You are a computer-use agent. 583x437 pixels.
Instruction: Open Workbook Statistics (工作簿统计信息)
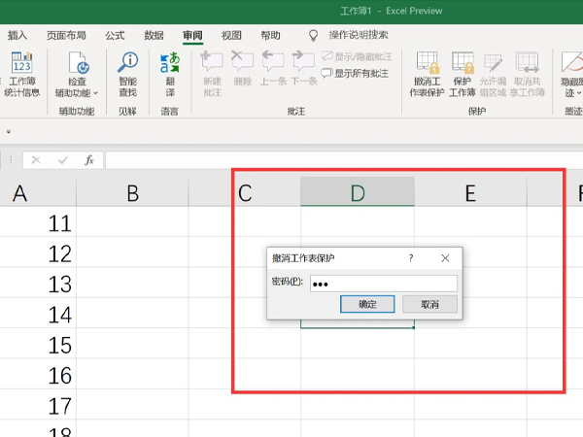tap(21, 75)
